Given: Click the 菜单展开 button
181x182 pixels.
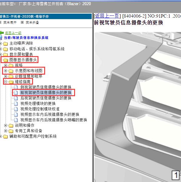Looking at the screenshot, I should click(10, 22).
